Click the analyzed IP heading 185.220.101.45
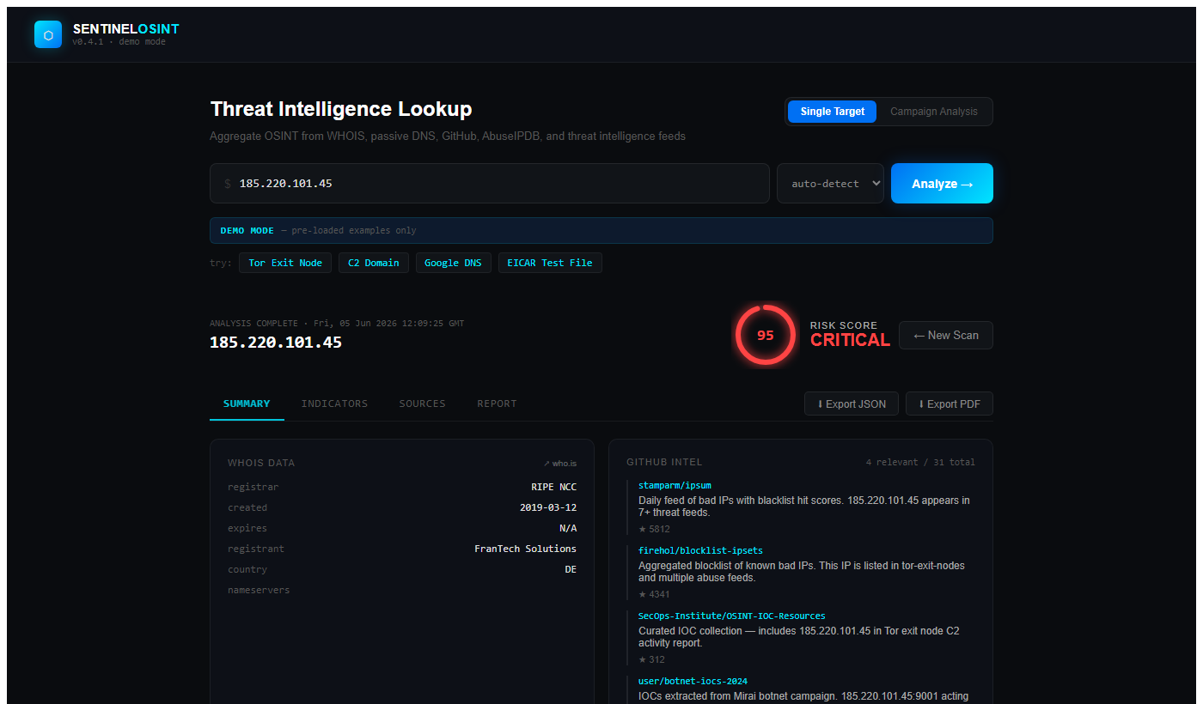This screenshot has height=704, width=1203. [276, 343]
